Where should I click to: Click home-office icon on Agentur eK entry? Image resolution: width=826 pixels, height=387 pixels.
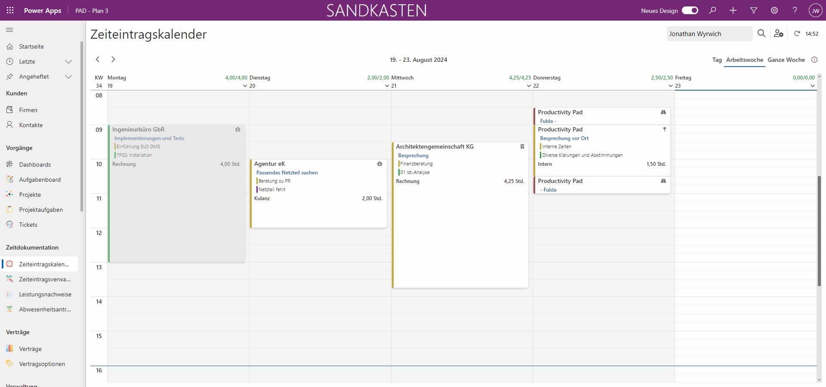click(x=379, y=164)
